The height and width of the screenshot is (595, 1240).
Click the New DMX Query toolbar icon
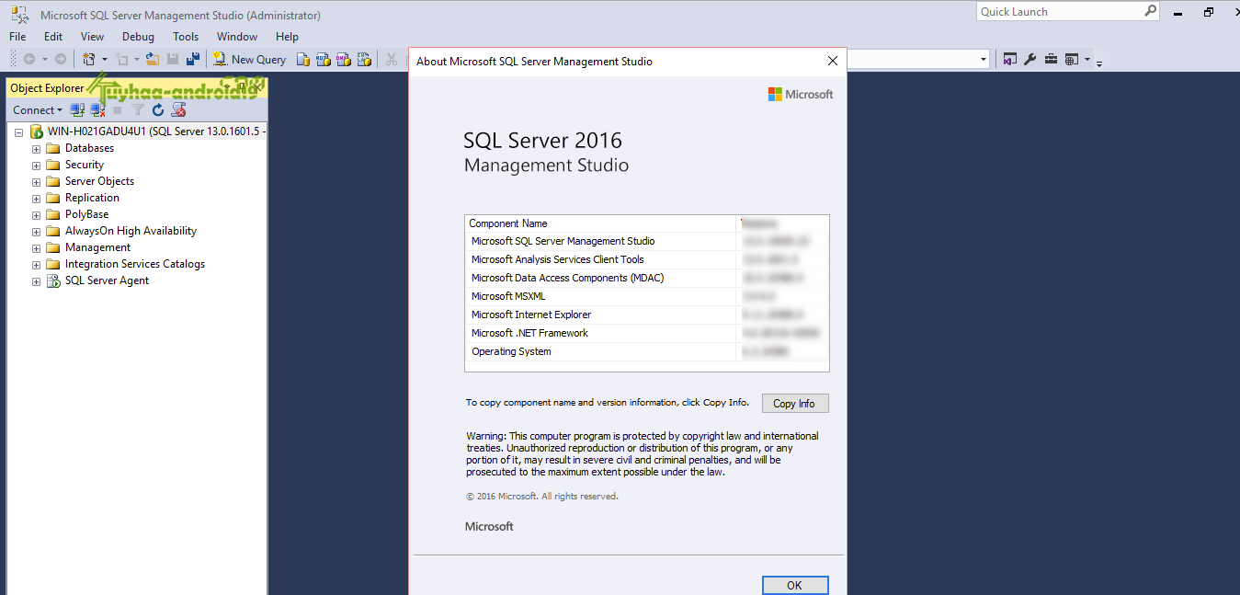coord(345,59)
